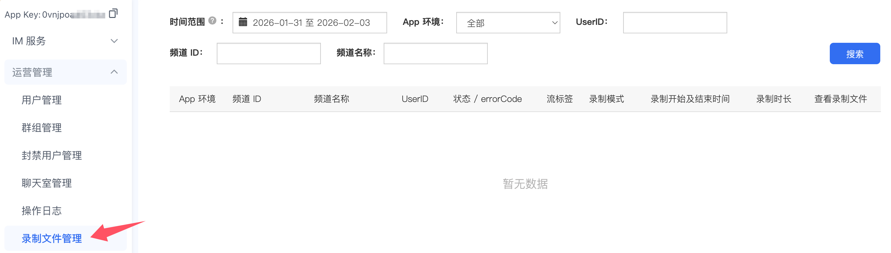The height and width of the screenshot is (253, 891).
Task: Click the 状态 / errorCode column header
Action: (487, 99)
